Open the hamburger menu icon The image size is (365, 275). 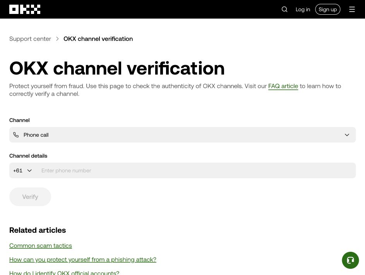352,9
